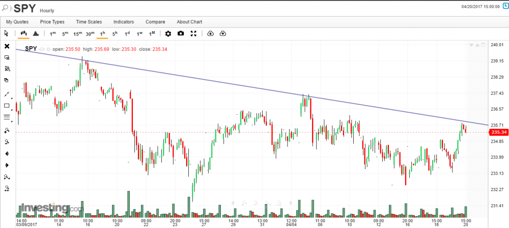The image size is (509, 228).
Task: Click the Compare button
Action: pos(155,22)
